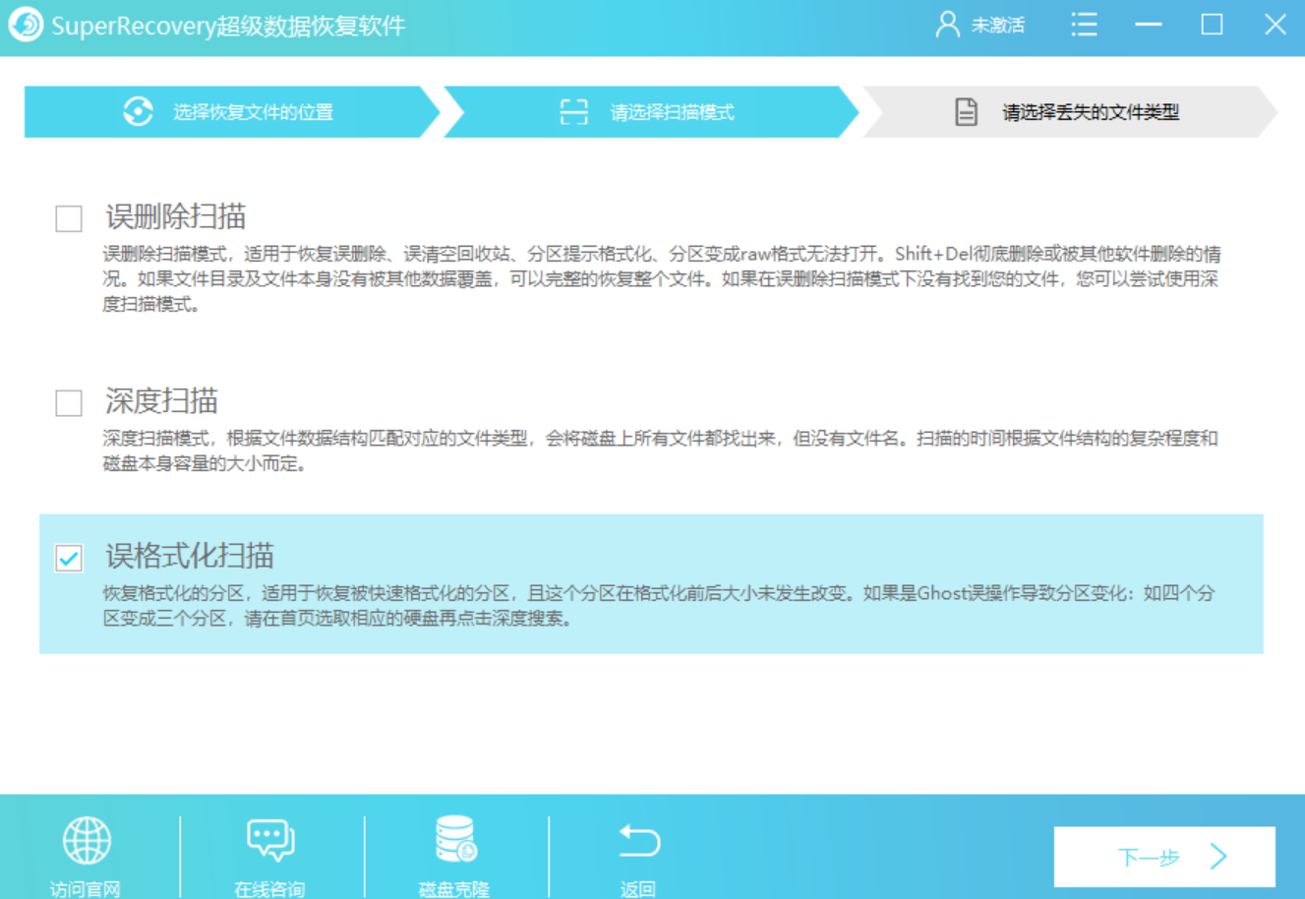The width and height of the screenshot is (1305, 899).
Task: Open the menu list icon in title bar
Action: click(x=1084, y=25)
